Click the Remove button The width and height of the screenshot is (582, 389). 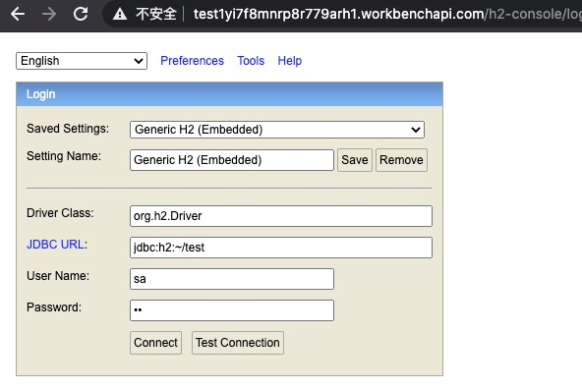tap(401, 160)
